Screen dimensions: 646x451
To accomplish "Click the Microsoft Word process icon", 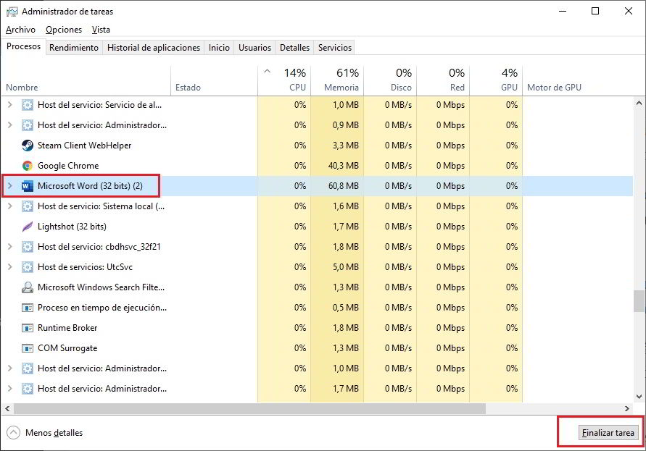I will [28, 186].
